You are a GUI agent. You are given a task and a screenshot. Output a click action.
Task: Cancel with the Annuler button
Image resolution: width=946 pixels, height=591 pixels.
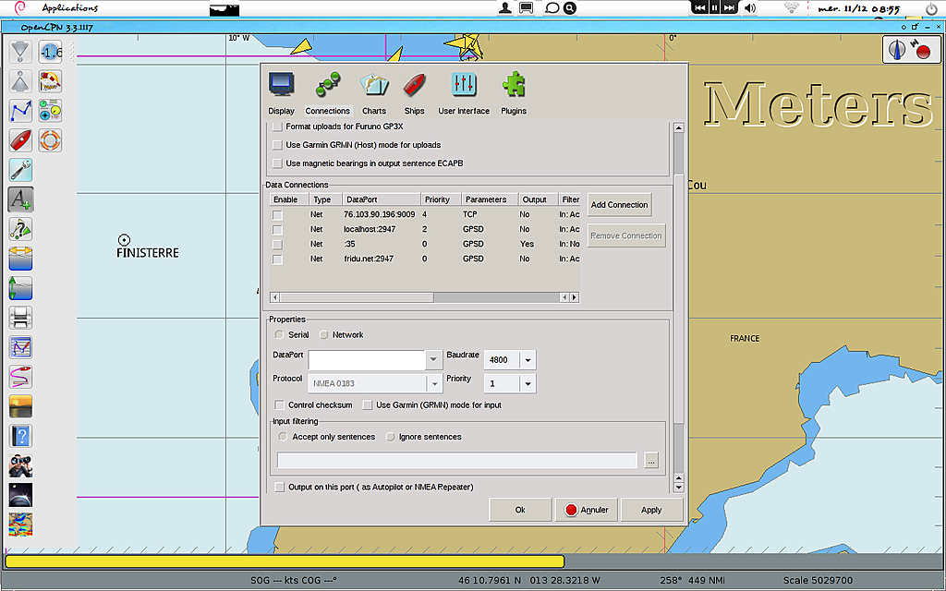pos(586,510)
